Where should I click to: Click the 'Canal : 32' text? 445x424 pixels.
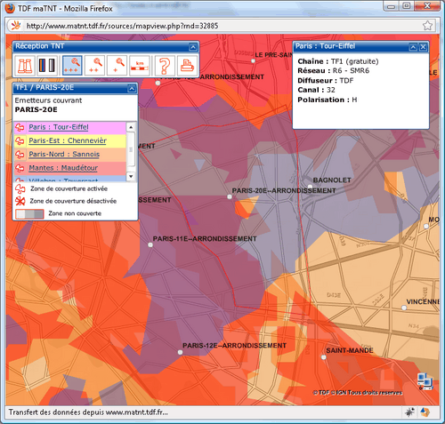[316, 90]
